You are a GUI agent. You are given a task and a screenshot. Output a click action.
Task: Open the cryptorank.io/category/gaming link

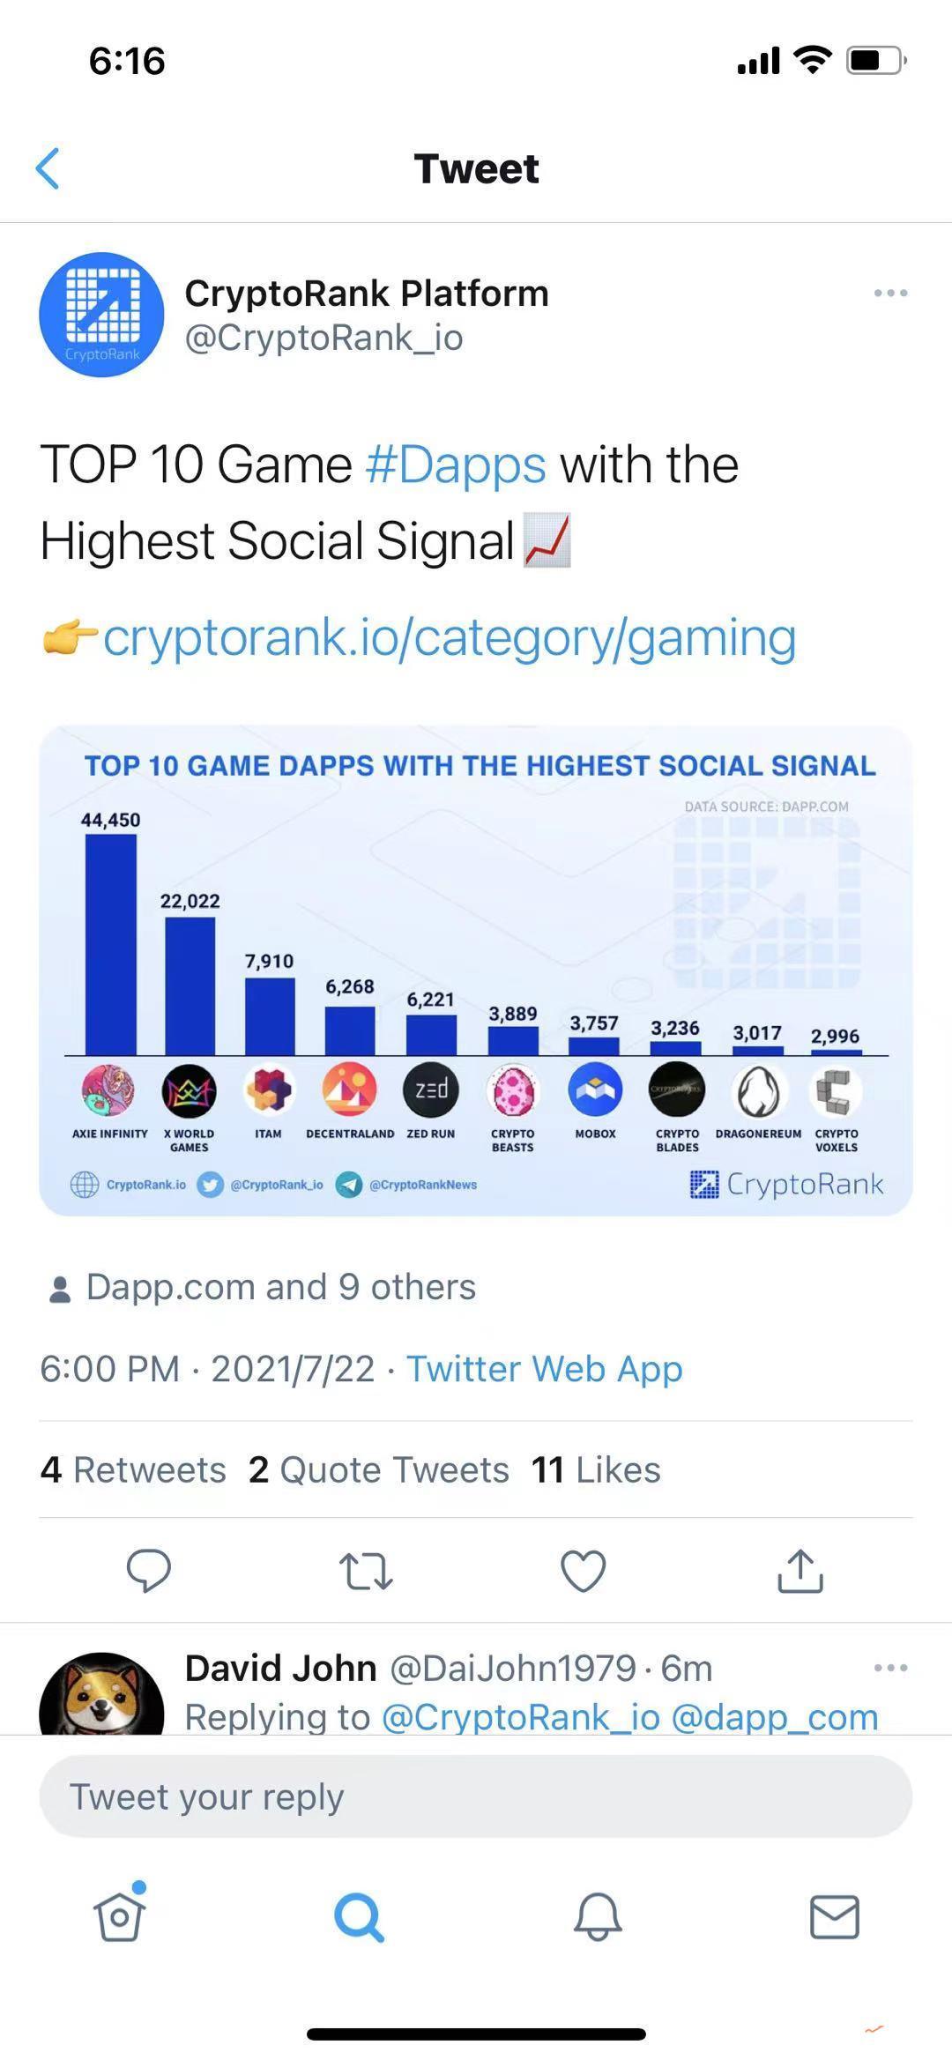[x=450, y=638]
